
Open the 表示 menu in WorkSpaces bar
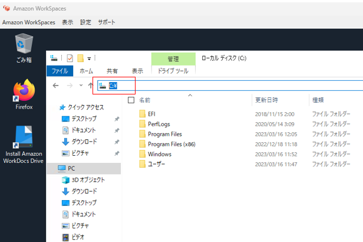pyautogui.click(x=67, y=22)
